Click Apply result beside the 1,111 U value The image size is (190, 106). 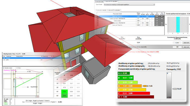click(x=186, y=43)
